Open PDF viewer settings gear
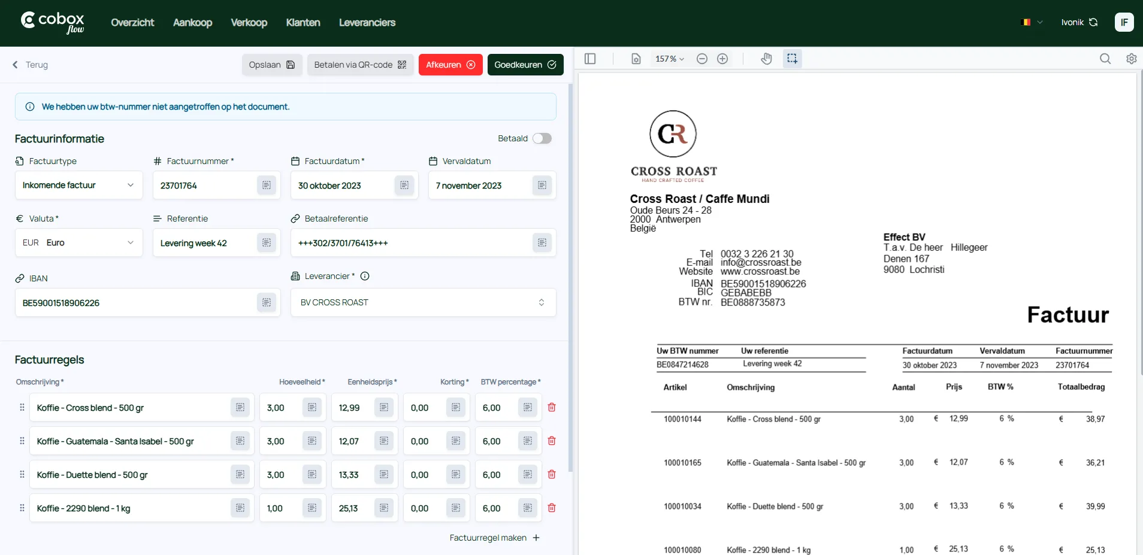This screenshot has width=1143, height=555. 1132,59
